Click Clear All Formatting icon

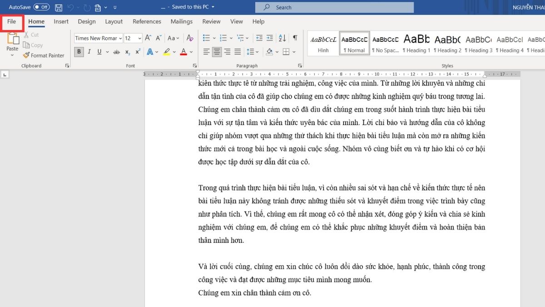(190, 38)
